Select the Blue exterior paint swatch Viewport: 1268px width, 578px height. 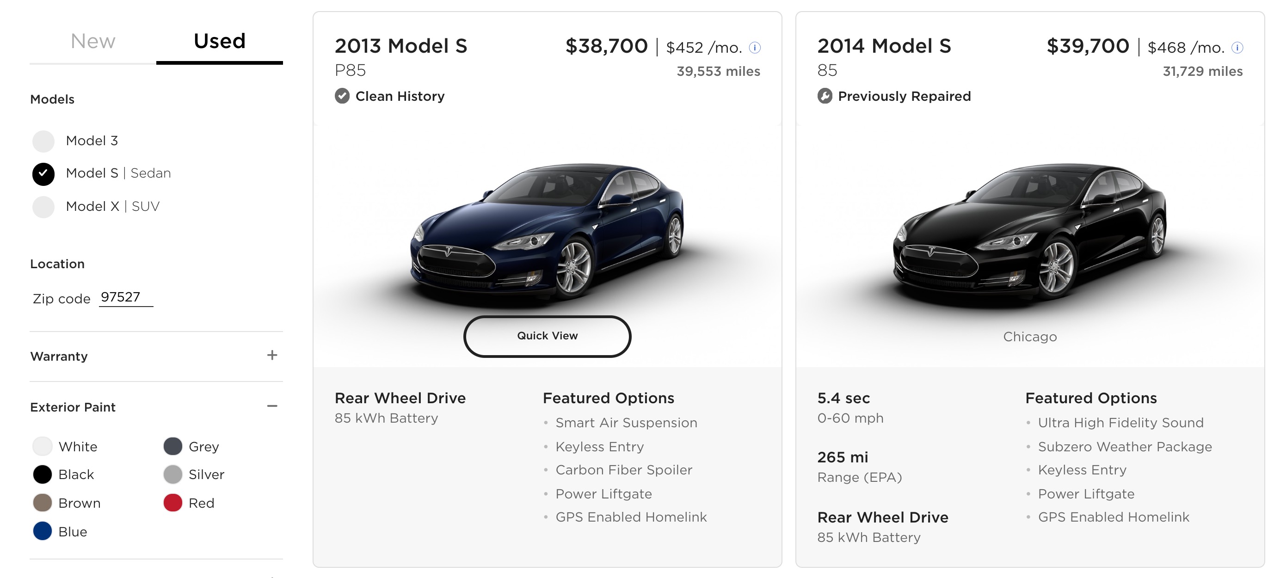pyautogui.click(x=43, y=531)
